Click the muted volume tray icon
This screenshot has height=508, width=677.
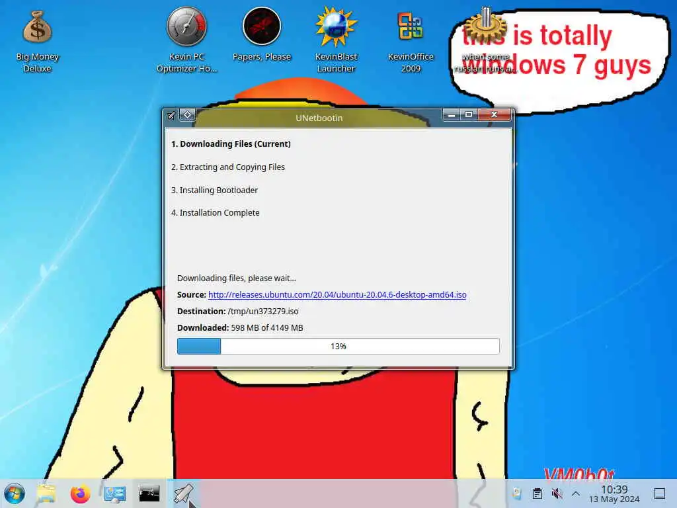[557, 493]
